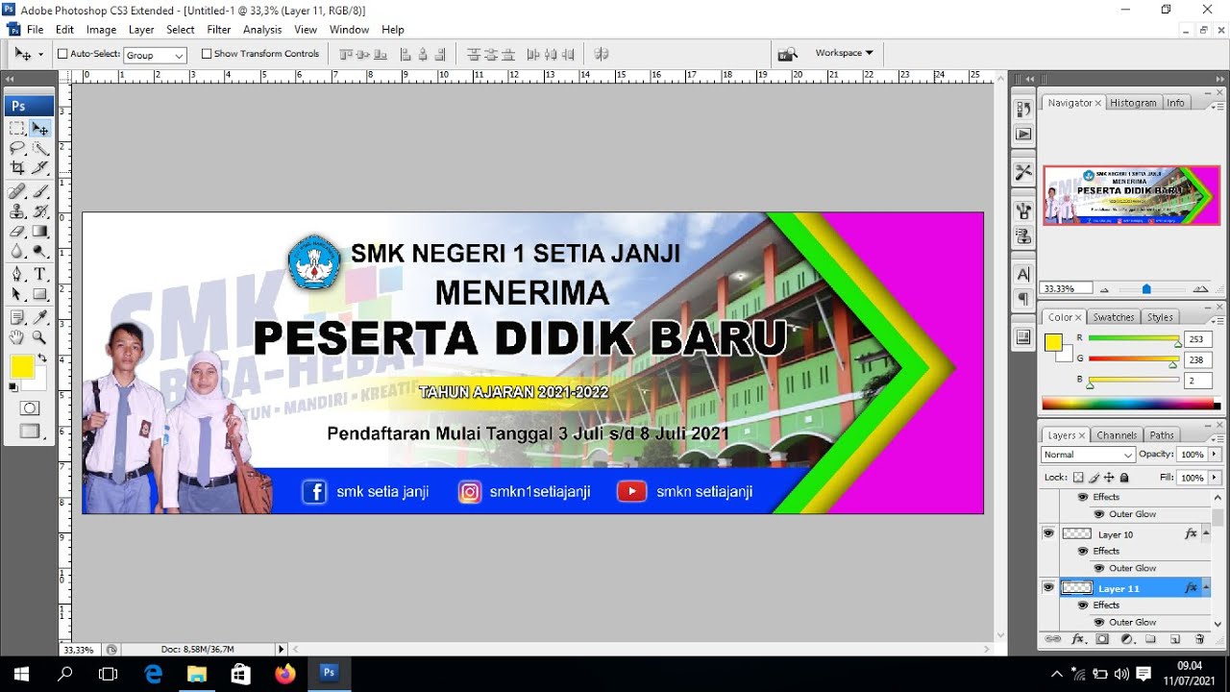Viewport: 1230px width, 692px height.
Task: Hide Layer 10 with eye icon
Action: point(1048,533)
